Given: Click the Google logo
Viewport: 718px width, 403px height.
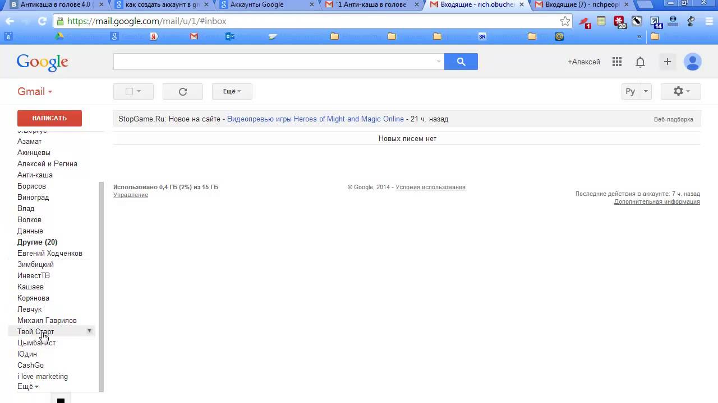Looking at the screenshot, I should pyautogui.click(x=42, y=62).
